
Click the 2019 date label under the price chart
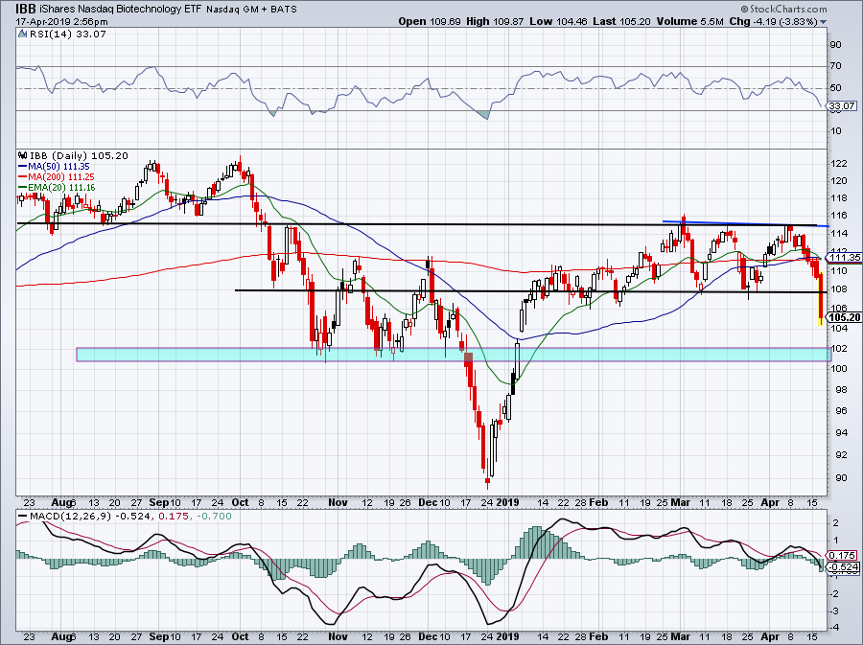507,502
